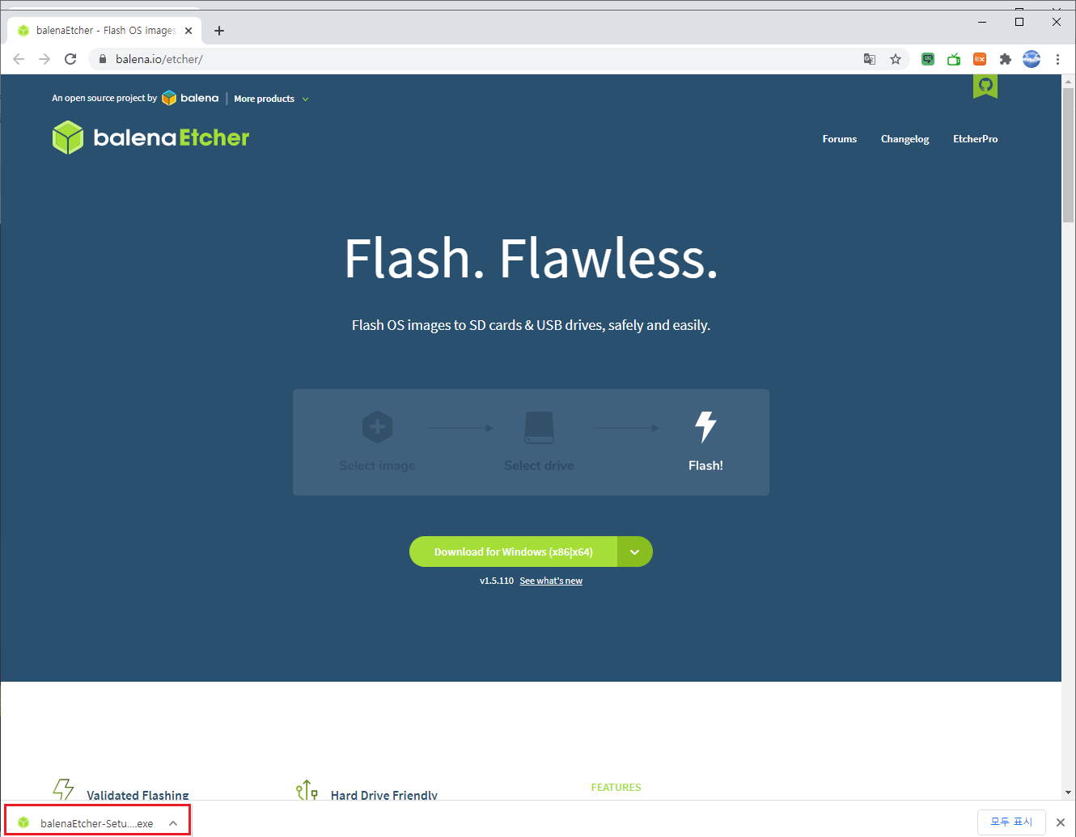
Task: Select the balenaEtcher browser tab
Action: [x=105, y=31]
